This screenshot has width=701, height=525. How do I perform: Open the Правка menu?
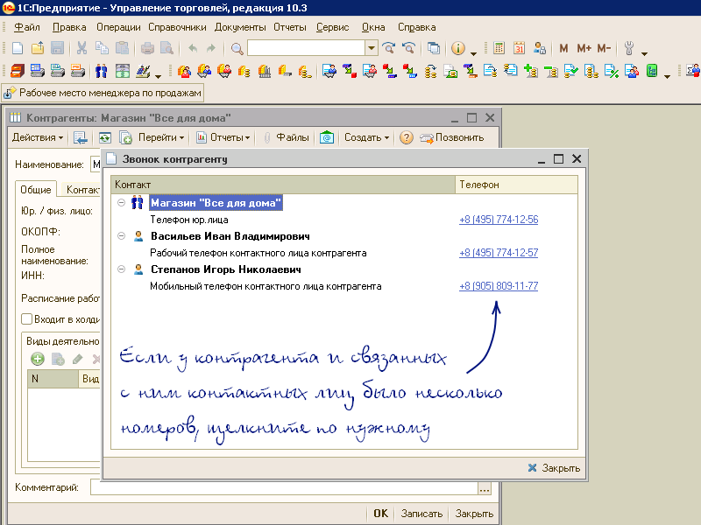coord(69,27)
